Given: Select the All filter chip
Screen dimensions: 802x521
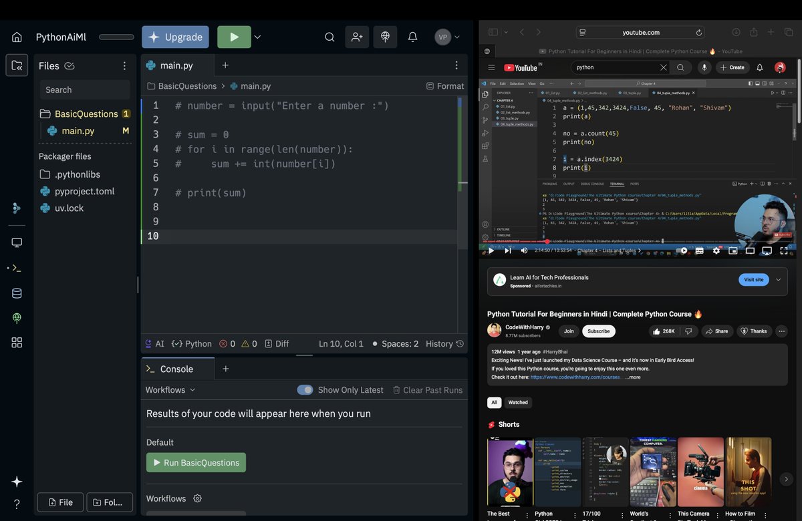Looking at the screenshot, I should point(495,403).
